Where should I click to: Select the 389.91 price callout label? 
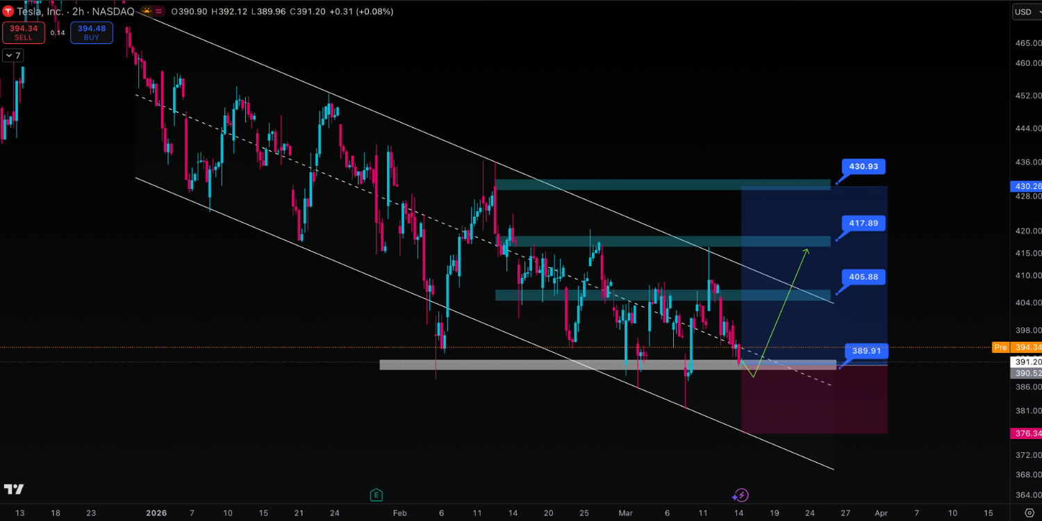click(866, 351)
